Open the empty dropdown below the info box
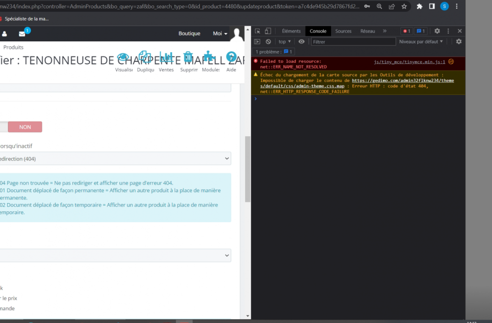This screenshot has width=492, height=323. pos(115,256)
